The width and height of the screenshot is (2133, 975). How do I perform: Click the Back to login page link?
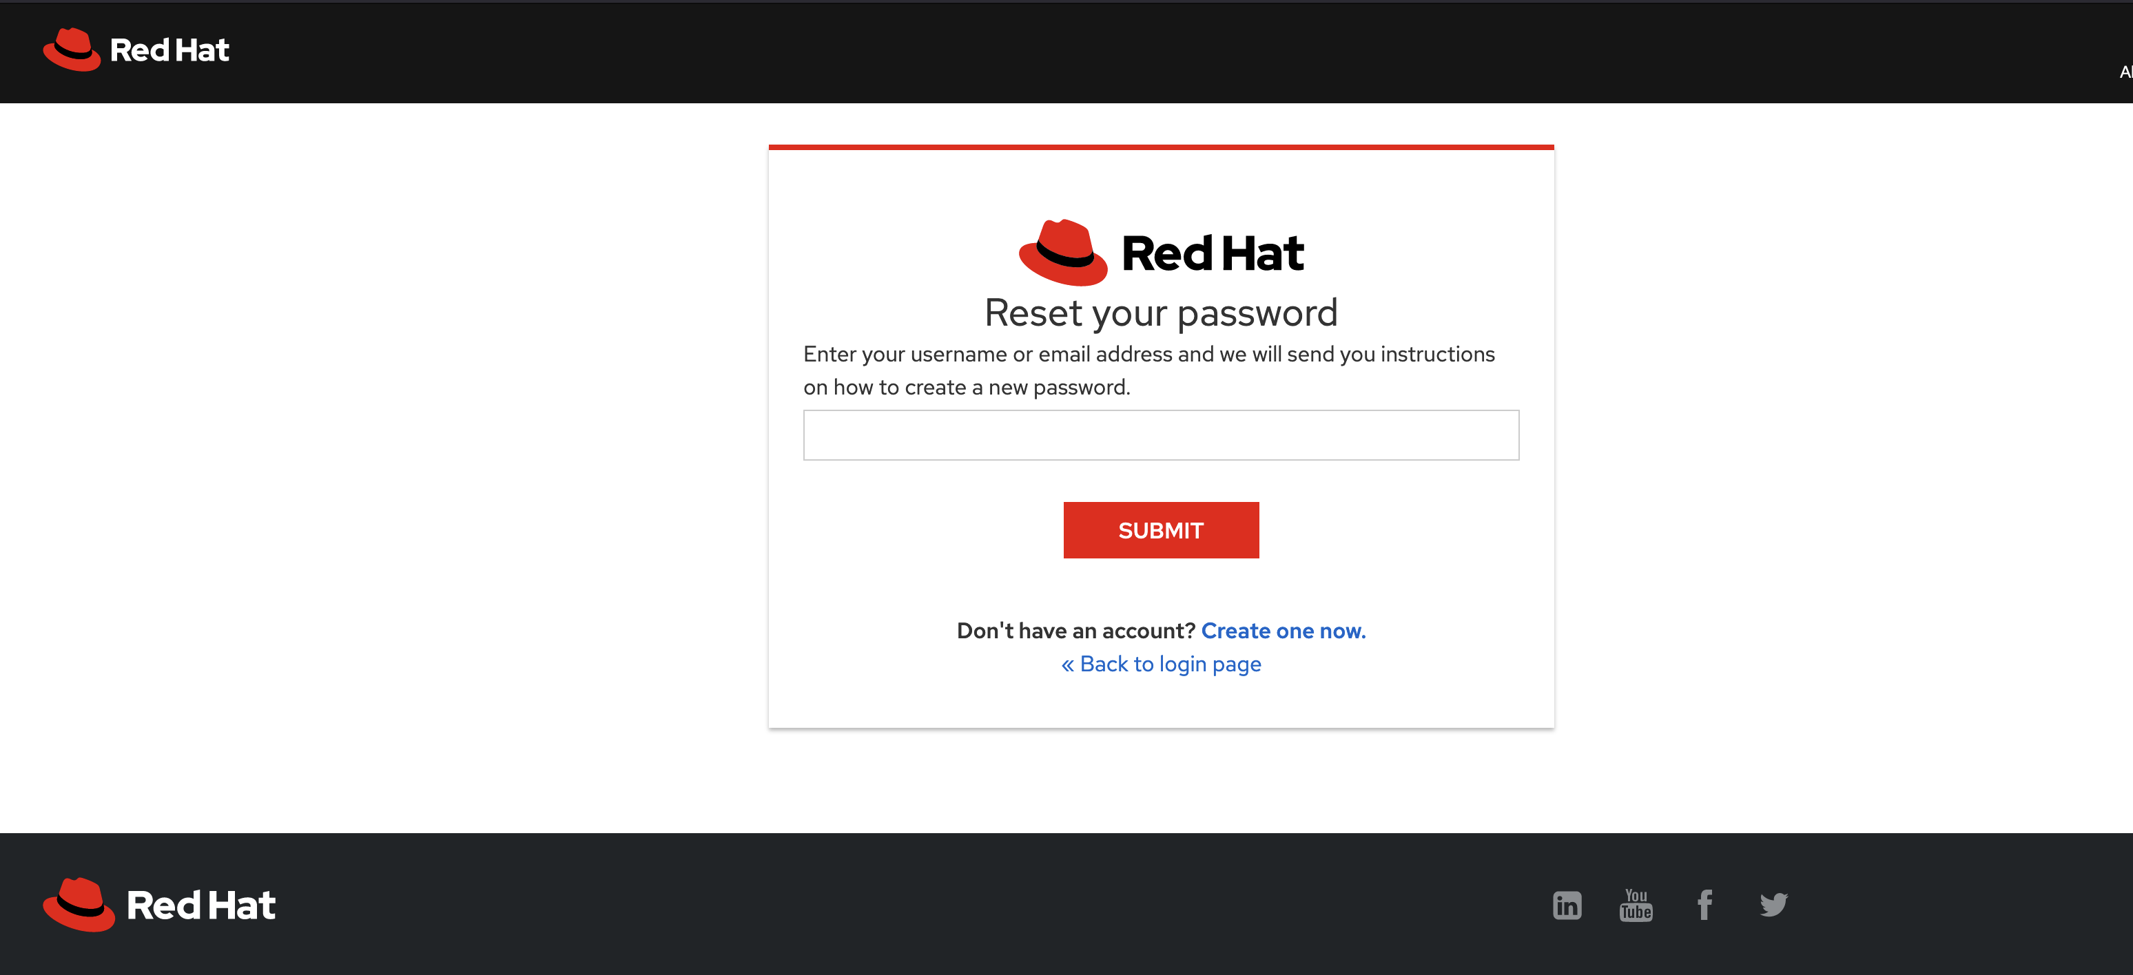[1162, 664]
